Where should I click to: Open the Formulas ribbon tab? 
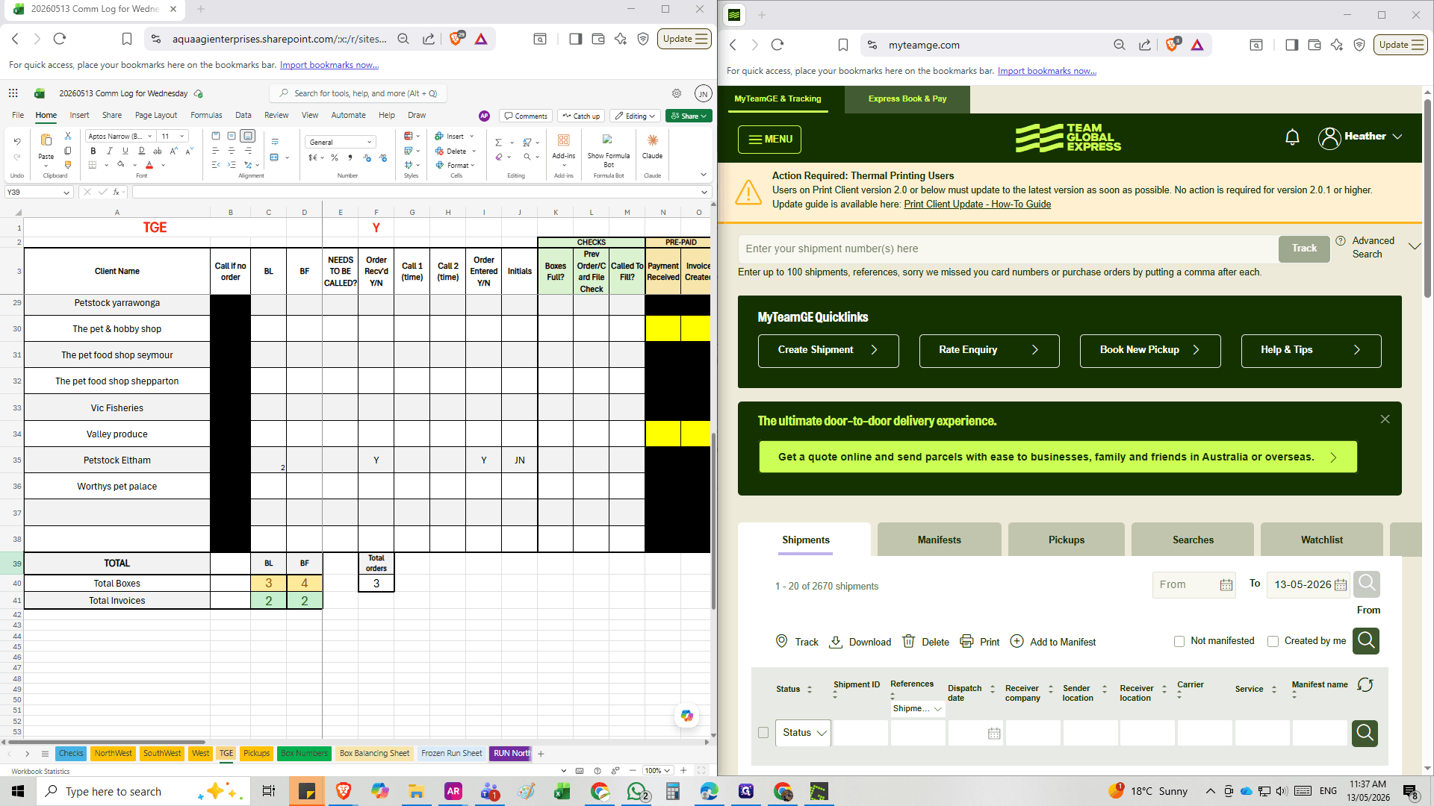206,115
